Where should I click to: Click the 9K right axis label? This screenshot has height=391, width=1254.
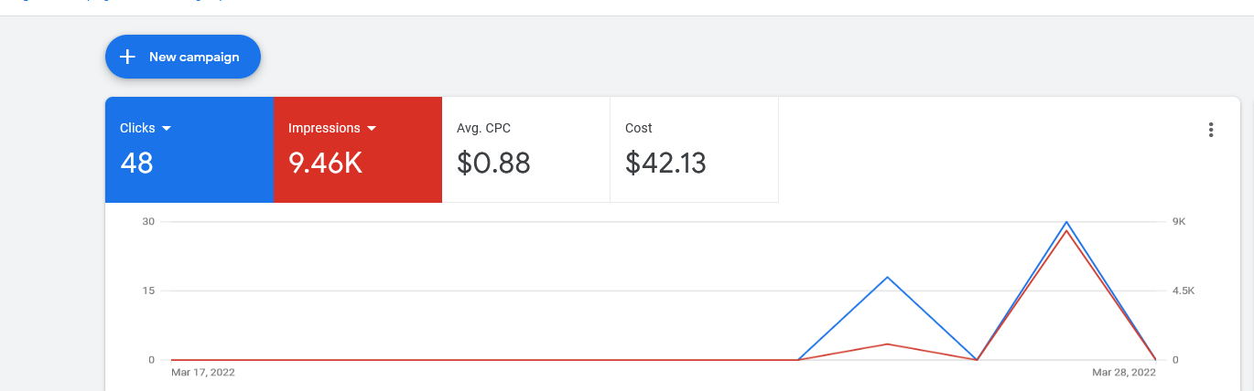coord(1179,222)
